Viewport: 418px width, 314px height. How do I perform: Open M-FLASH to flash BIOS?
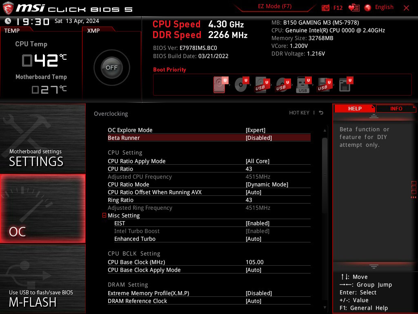43,279
